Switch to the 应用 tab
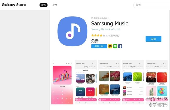 point(55,5)
